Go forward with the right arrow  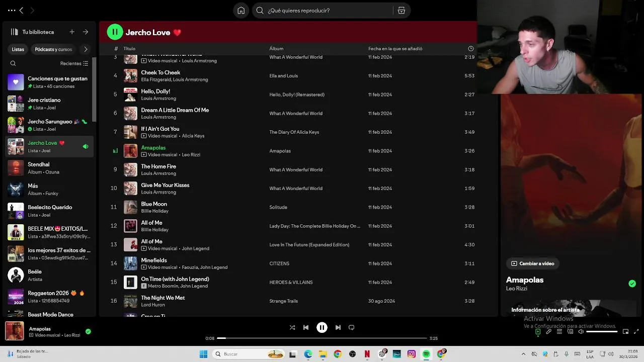pyautogui.click(x=32, y=10)
